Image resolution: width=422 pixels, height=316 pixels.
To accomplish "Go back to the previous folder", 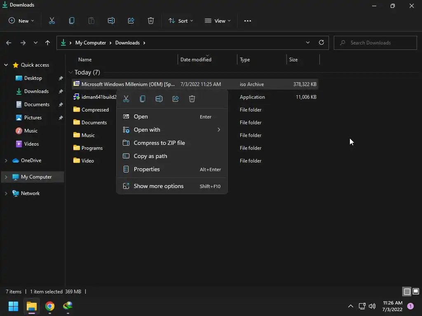I will point(9,43).
